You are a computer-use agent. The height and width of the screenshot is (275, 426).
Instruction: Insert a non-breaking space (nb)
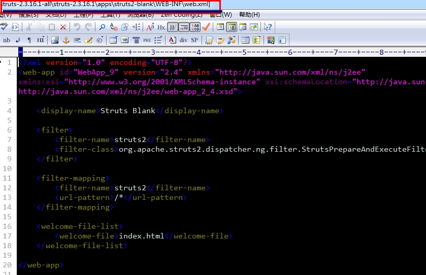(x=7, y=40)
